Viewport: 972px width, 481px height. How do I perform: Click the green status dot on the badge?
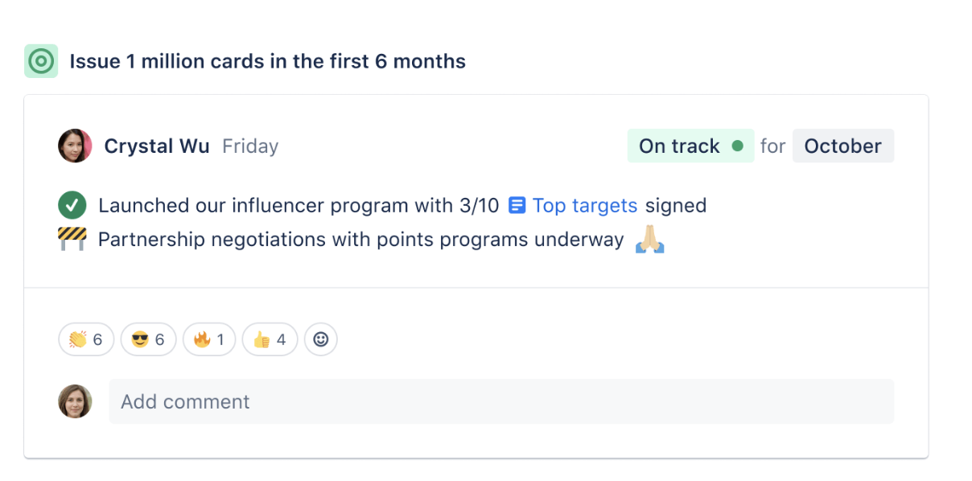(x=736, y=146)
